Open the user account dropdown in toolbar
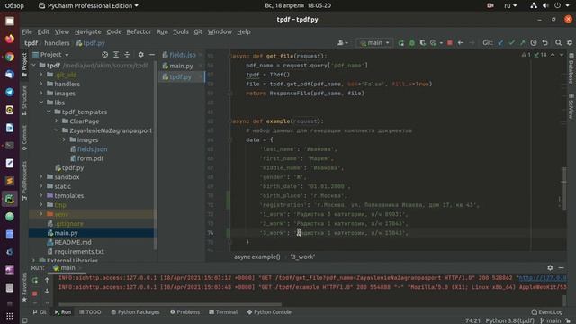The width and height of the screenshot is (576, 324). tap(342, 43)
